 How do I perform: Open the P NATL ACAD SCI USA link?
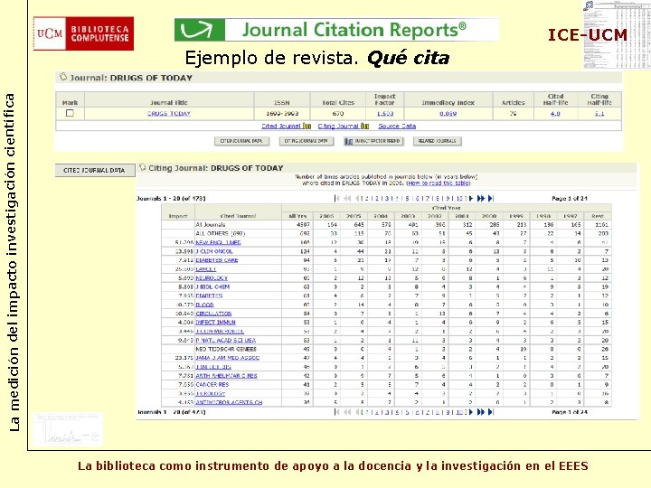tap(225, 341)
